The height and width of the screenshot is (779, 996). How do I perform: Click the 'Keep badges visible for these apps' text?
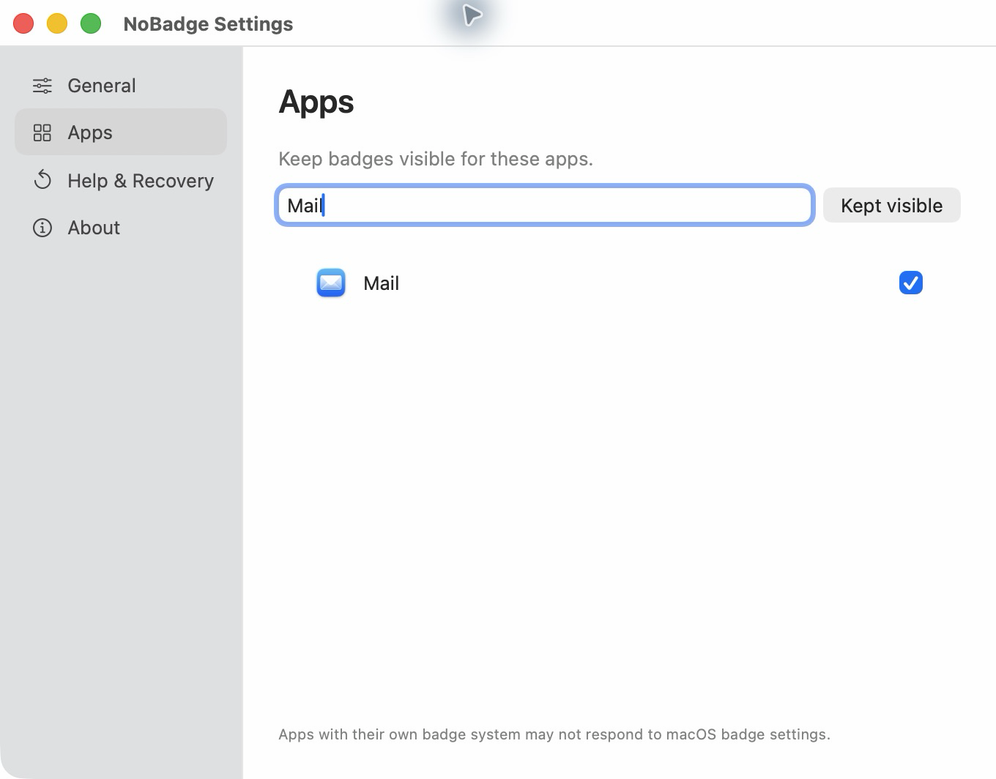pos(436,159)
